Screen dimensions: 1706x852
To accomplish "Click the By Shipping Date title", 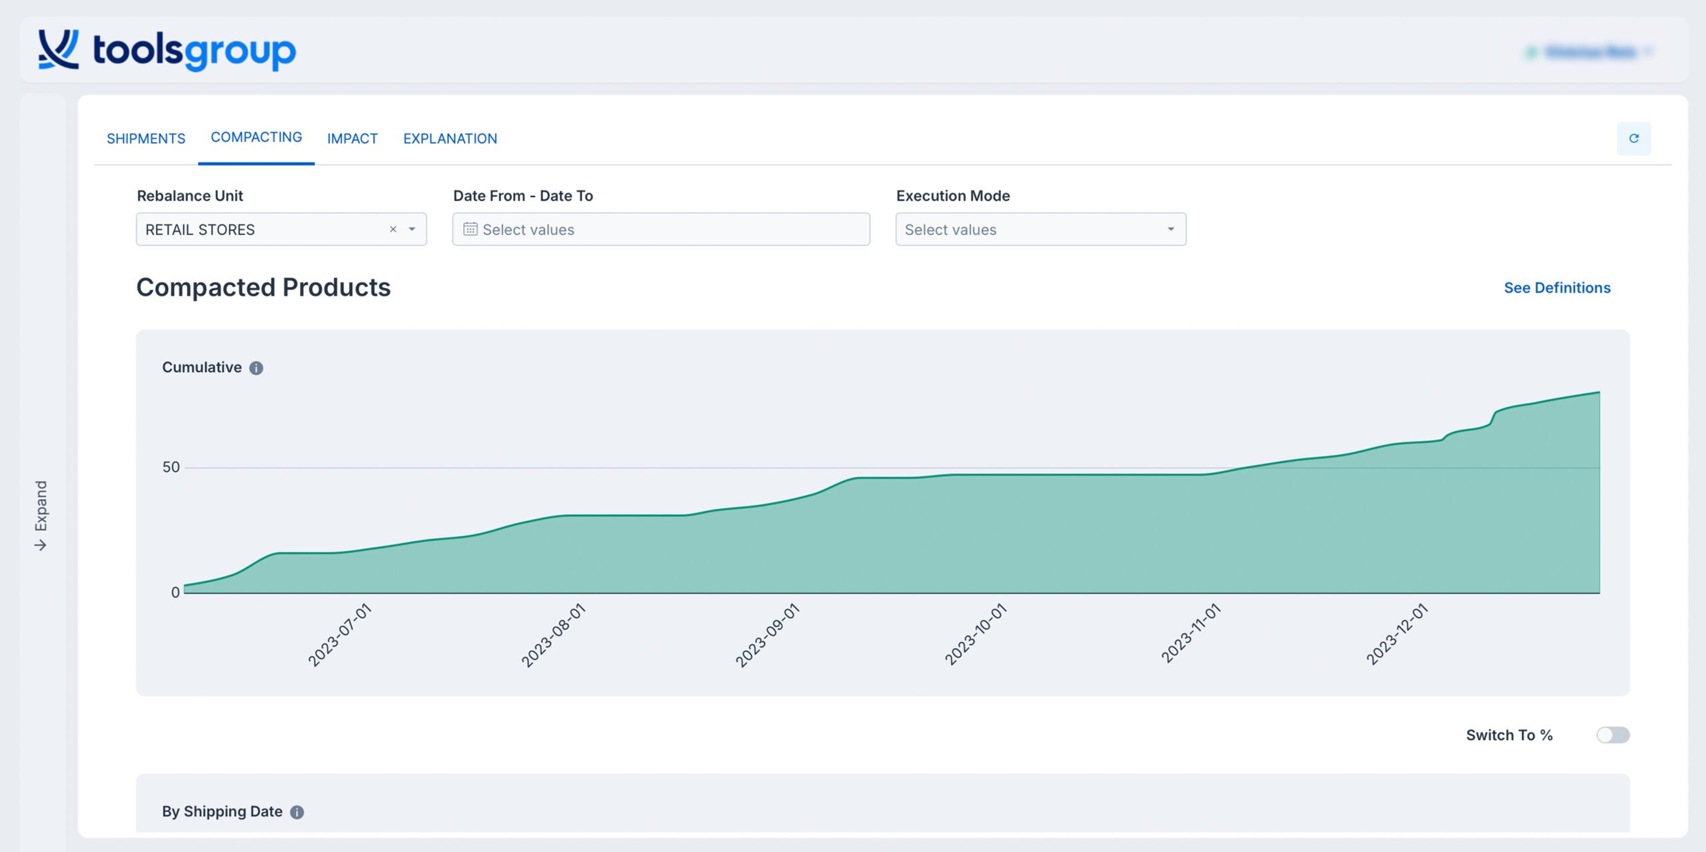I will 223,811.
